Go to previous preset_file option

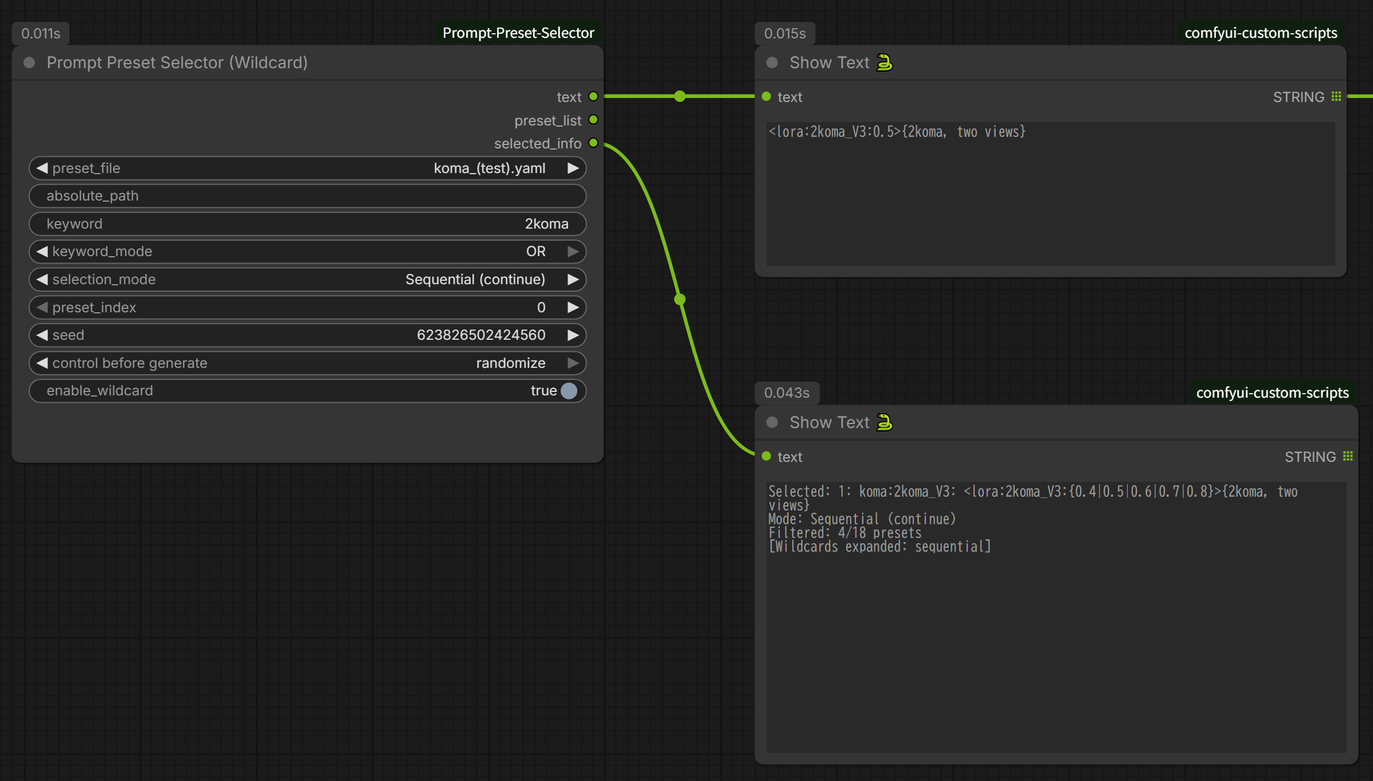tap(42, 168)
